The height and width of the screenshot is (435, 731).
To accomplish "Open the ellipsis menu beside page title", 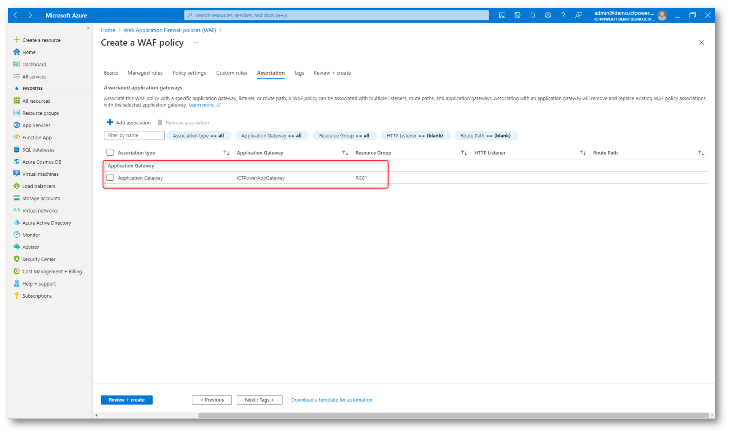I will pyautogui.click(x=196, y=43).
